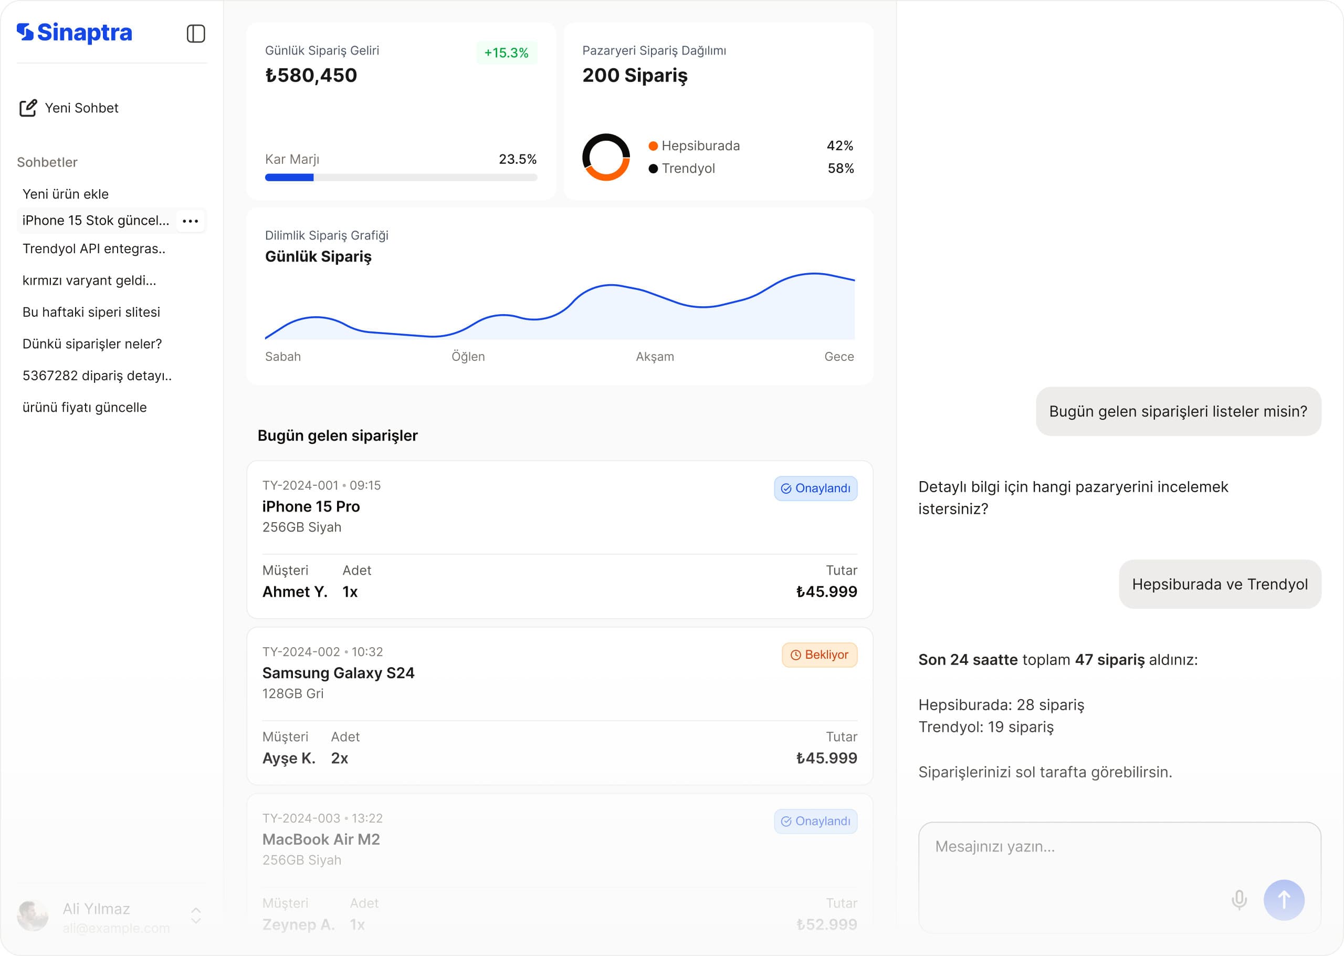
Task: Click the Bekliyor badge on Samsung order
Action: (820, 655)
